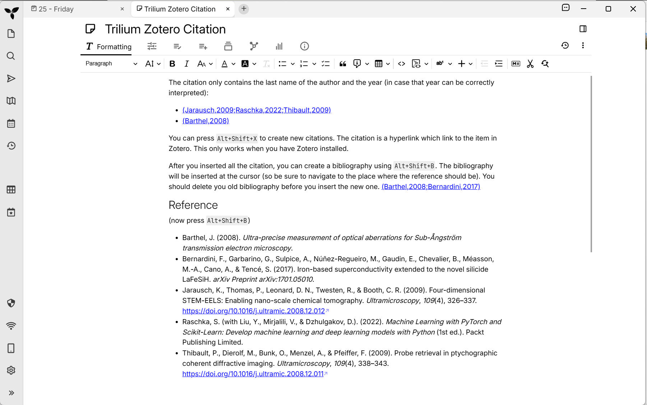Insert a footnote with the ab1 icon
The height and width of the screenshot is (405, 647).
point(440,64)
